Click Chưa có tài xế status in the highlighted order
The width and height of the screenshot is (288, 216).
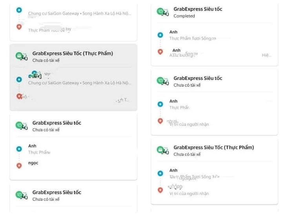[46, 60]
